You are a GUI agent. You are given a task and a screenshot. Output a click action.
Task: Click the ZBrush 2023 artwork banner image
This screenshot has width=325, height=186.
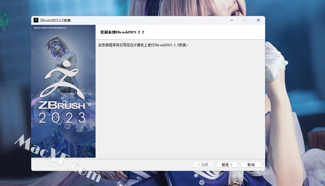click(63, 91)
